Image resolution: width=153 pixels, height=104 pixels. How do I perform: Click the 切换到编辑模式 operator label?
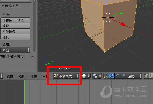tap(12, 56)
